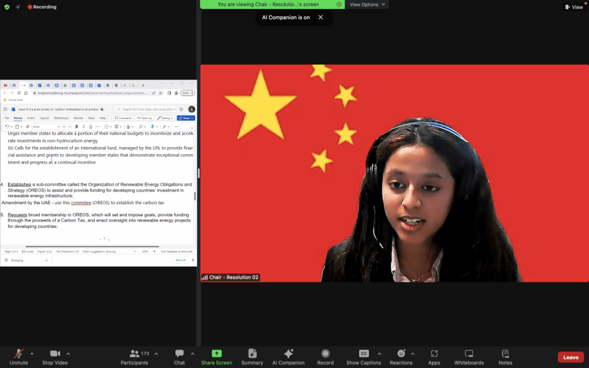Leave the meeting
This screenshot has width=589, height=368.
571,357
